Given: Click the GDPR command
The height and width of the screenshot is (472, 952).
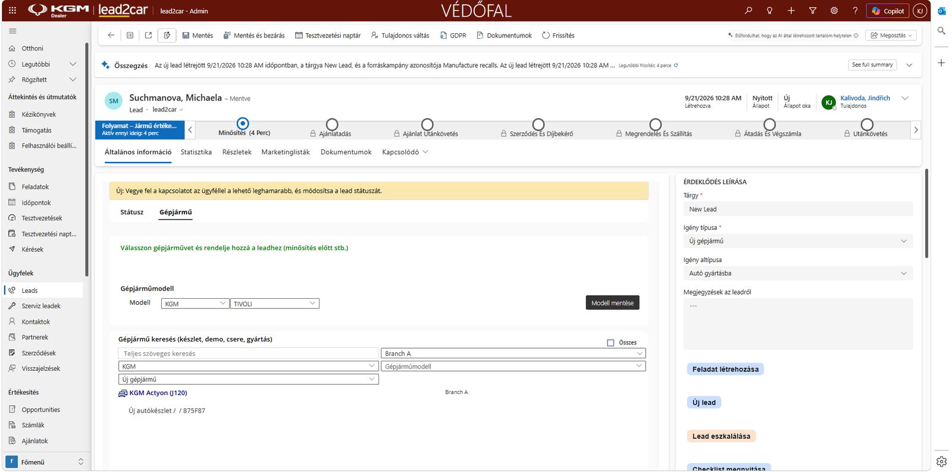Looking at the screenshot, I should click(453, 36).
